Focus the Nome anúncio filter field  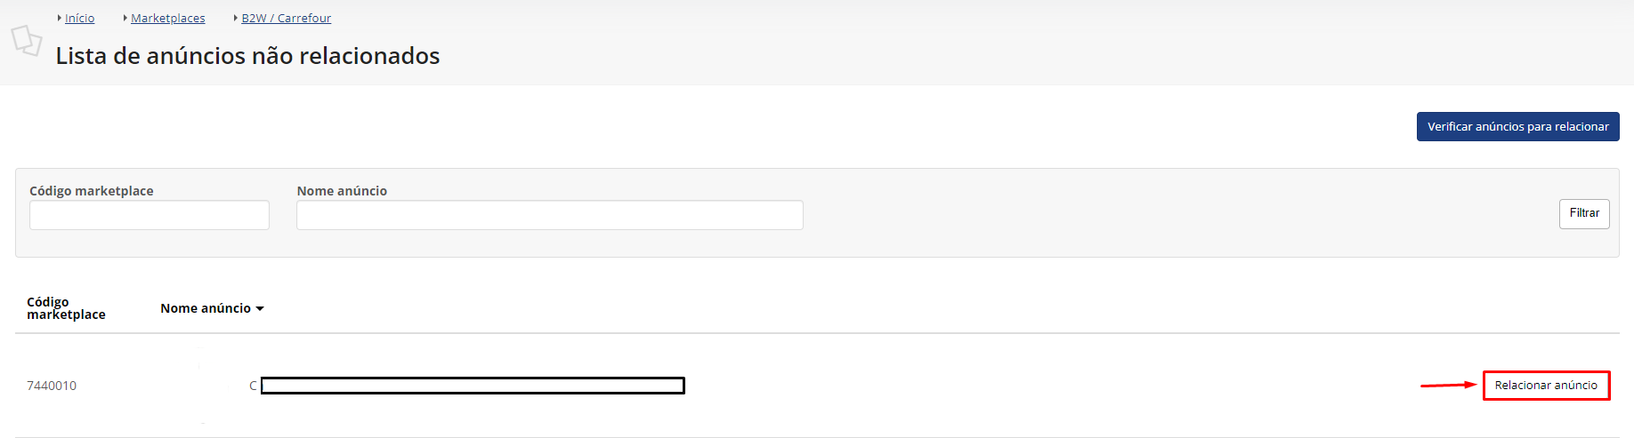coord(550,215)
